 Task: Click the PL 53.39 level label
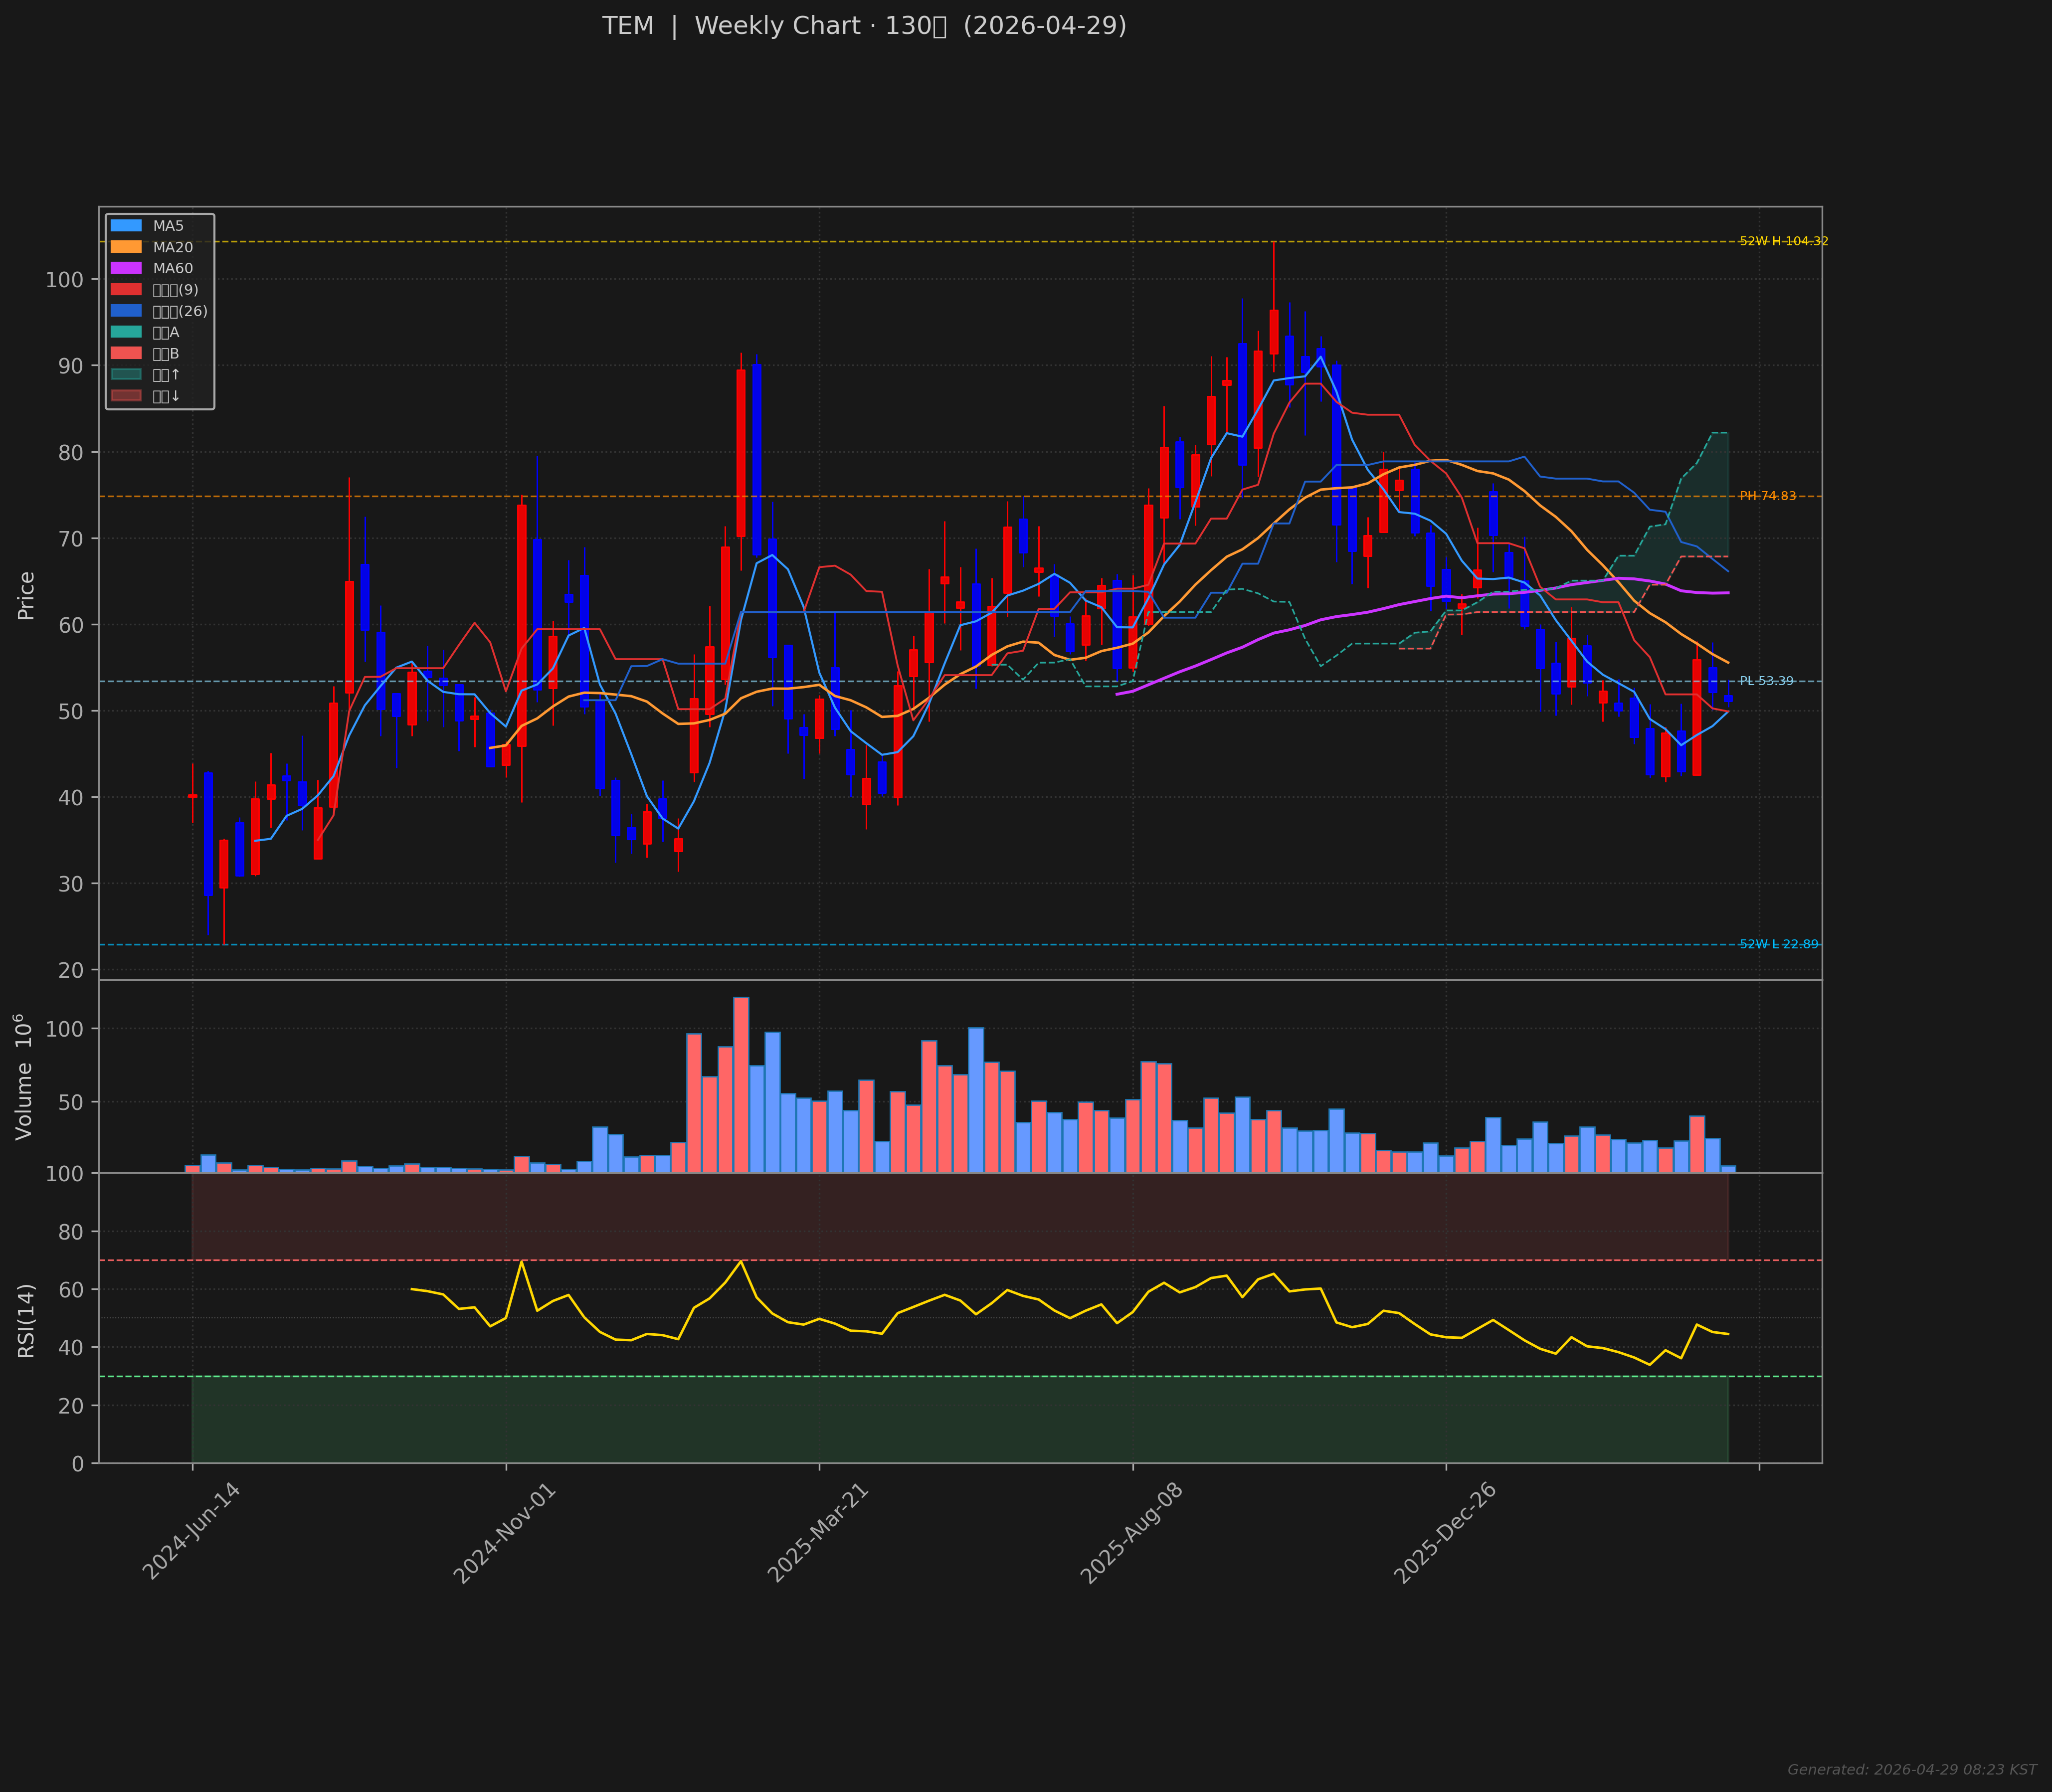[1766, 681]
